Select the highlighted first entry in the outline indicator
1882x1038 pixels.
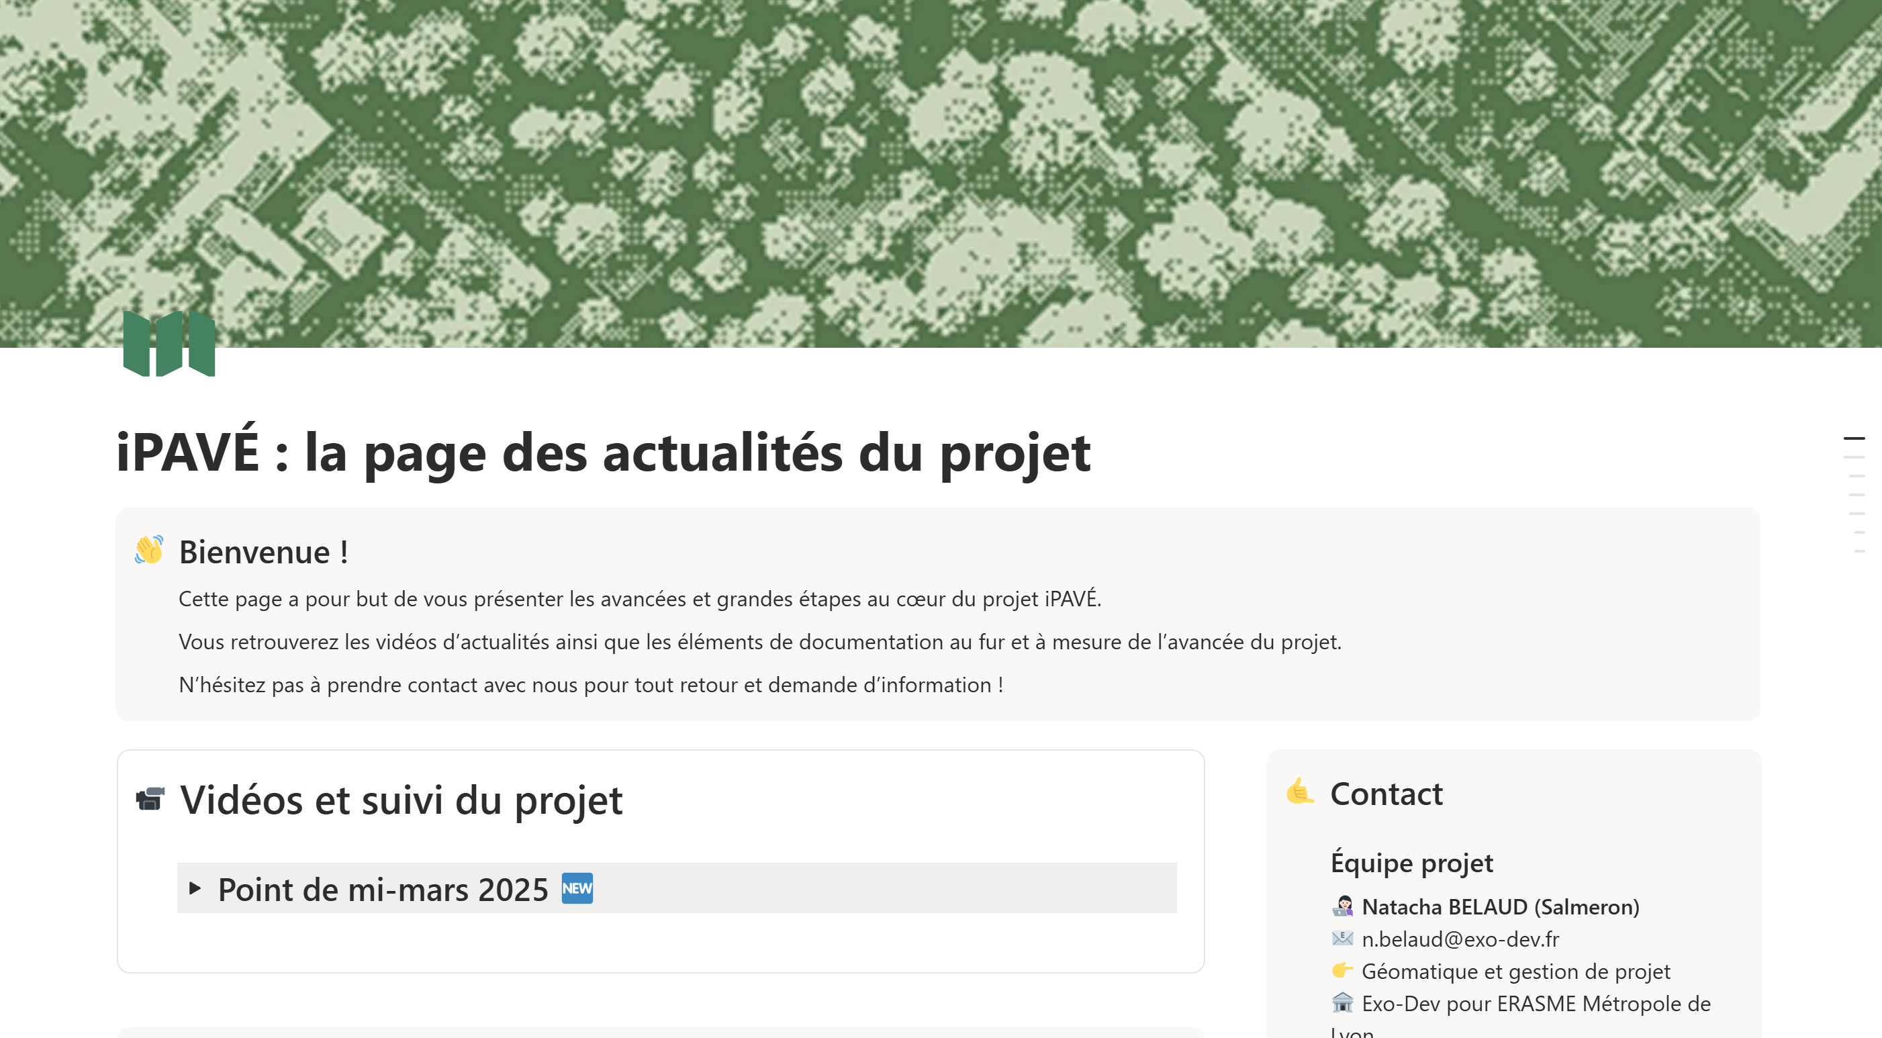(x=1854, y=438)
